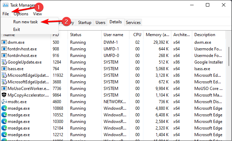Click the MpCopyAccelerator shield icon

point(4,95)
